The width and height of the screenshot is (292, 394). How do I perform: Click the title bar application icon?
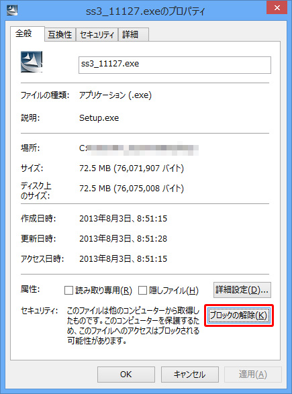(x=12, y=11)
